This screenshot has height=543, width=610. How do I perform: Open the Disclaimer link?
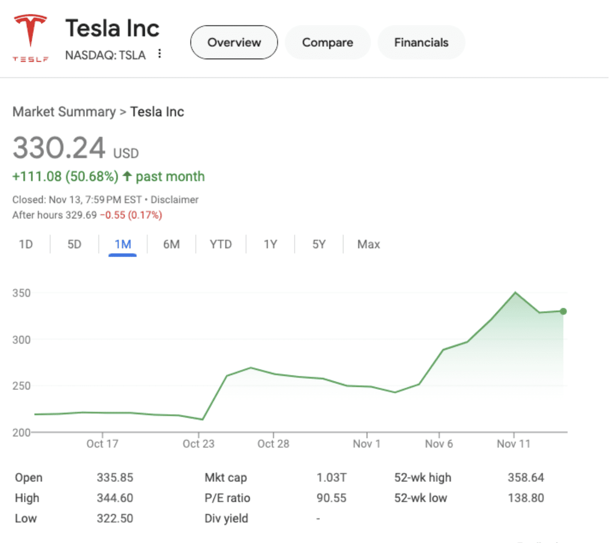point(174,200)
